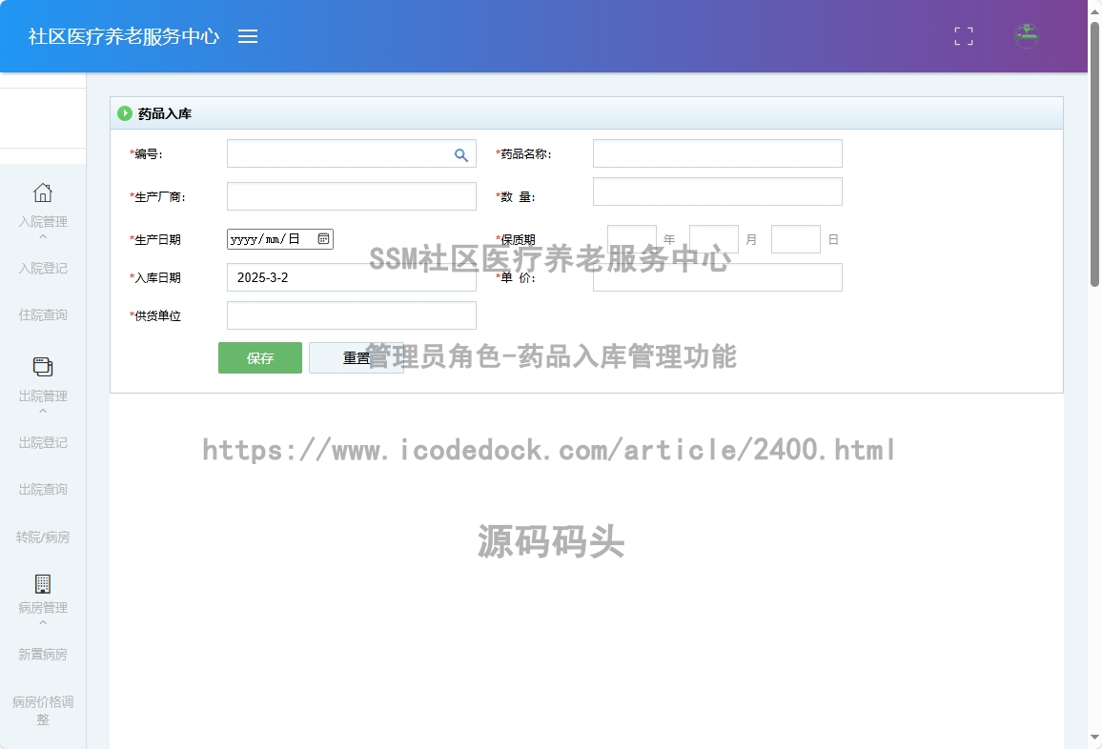
Task: Open 出院登记 in the sidebar
Action: click(x=43, y=443)
